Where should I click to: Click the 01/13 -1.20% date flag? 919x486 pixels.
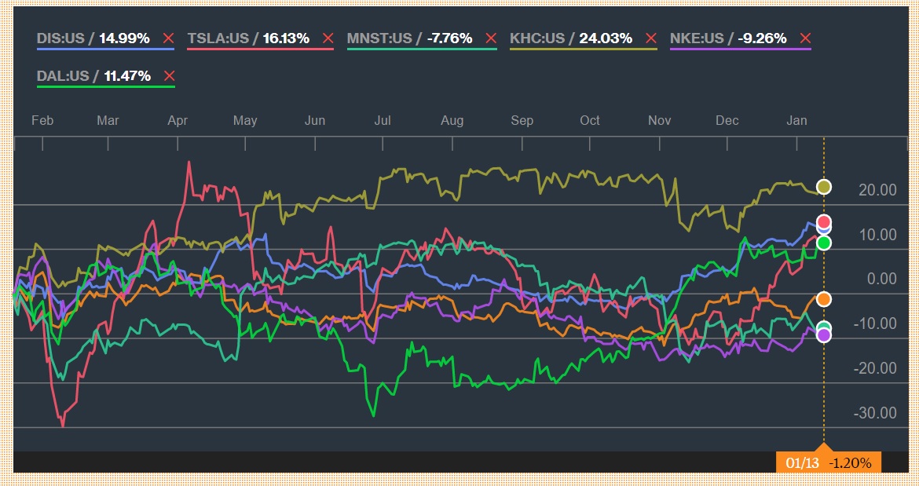point(828,462)
